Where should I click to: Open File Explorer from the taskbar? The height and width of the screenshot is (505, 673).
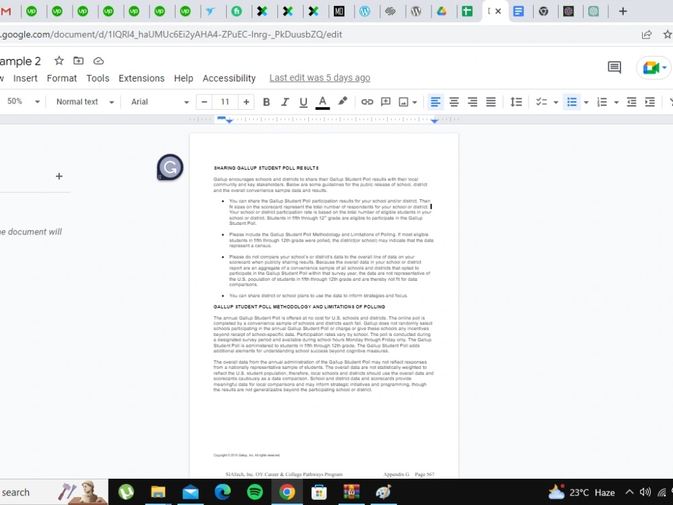point(158,492)
